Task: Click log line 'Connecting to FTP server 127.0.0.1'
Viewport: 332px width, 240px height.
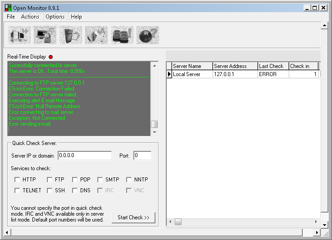Action: [46, 83]
